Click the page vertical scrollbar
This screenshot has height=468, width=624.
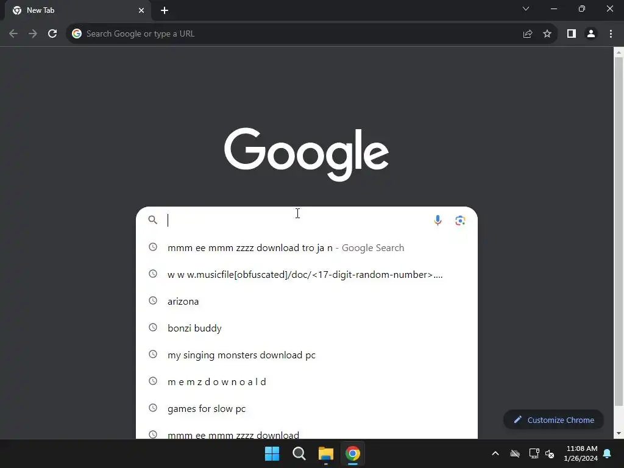(x=619, y=231)
